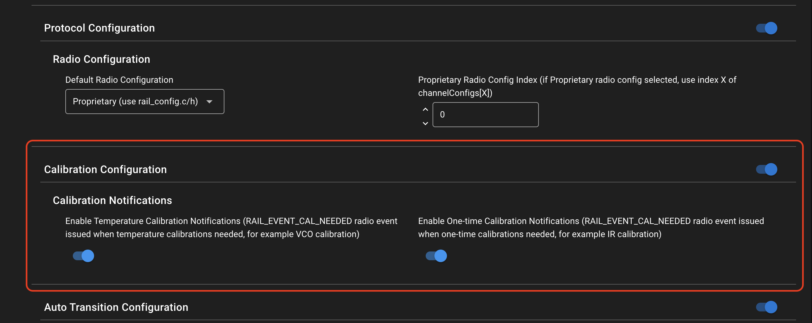This screenshot has height=323, width=812.
Task: Click the Protocol Configuration section heading
Action: [99, 28]
